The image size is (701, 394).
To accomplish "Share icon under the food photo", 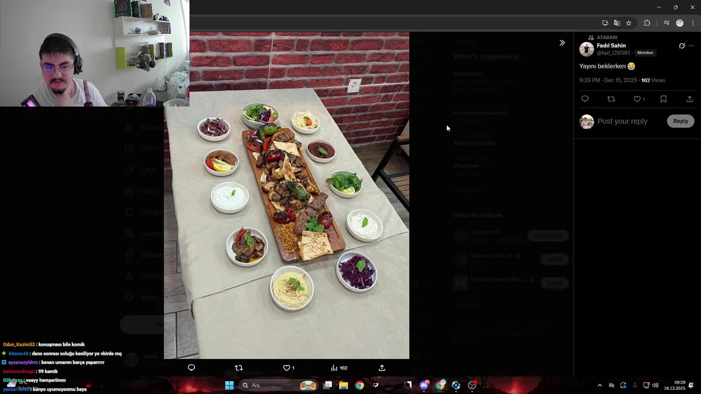I will pyautogui.click(x=382, y=368).
